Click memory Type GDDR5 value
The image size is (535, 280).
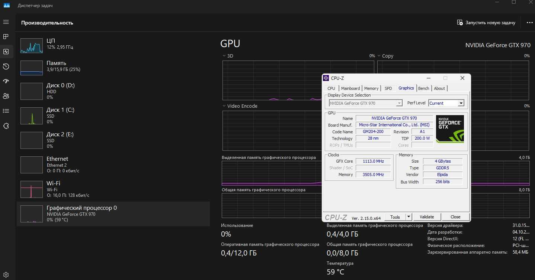point(443,168)
